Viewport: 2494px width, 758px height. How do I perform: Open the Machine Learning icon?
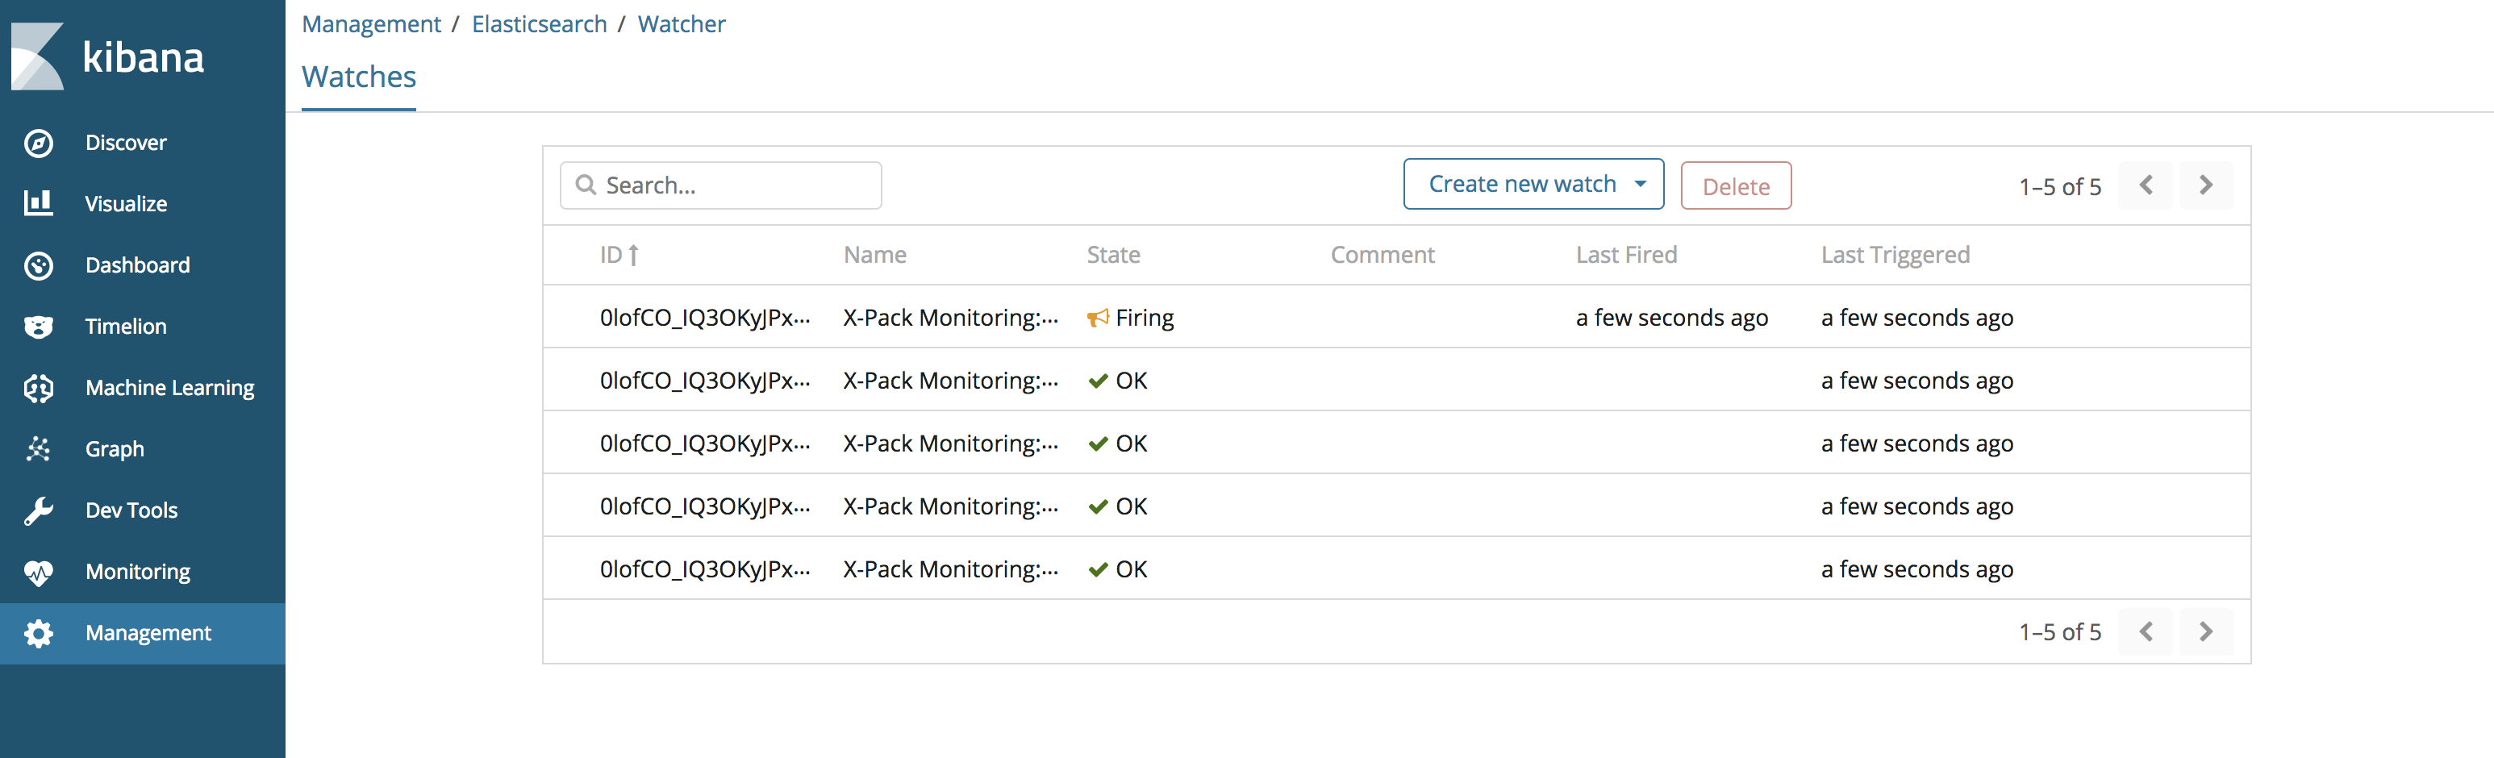[x=39, y=388]
